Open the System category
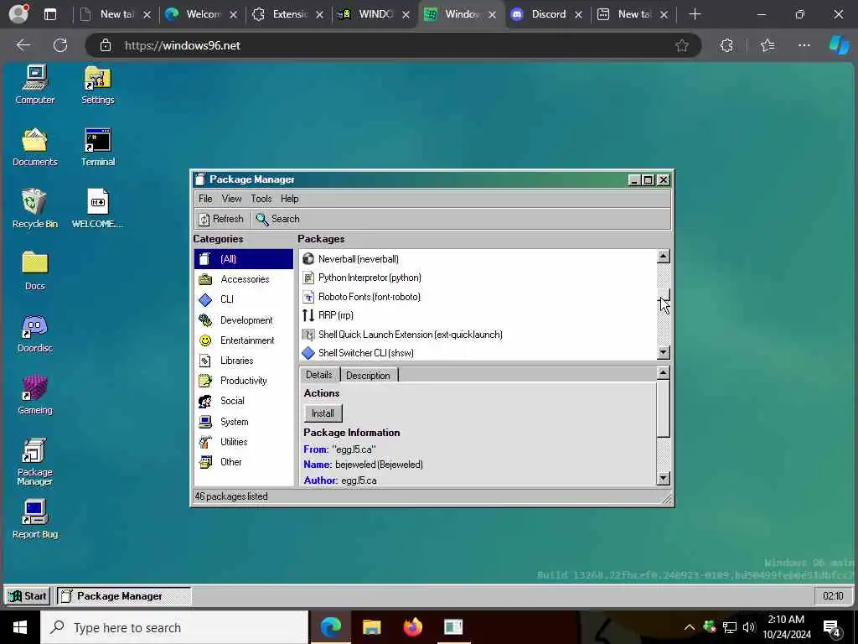 tap(244, 422)
